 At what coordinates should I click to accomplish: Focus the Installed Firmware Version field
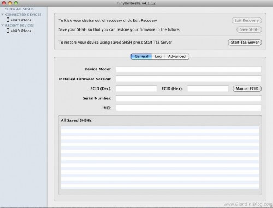188,79
